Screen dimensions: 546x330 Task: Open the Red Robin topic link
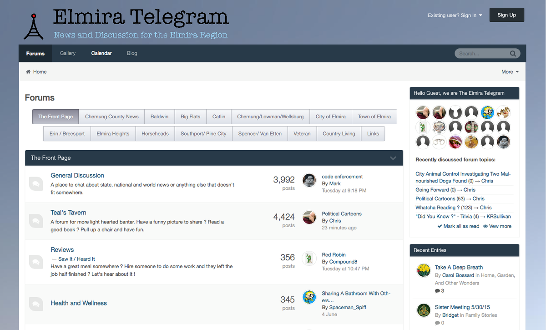[334, 255]
